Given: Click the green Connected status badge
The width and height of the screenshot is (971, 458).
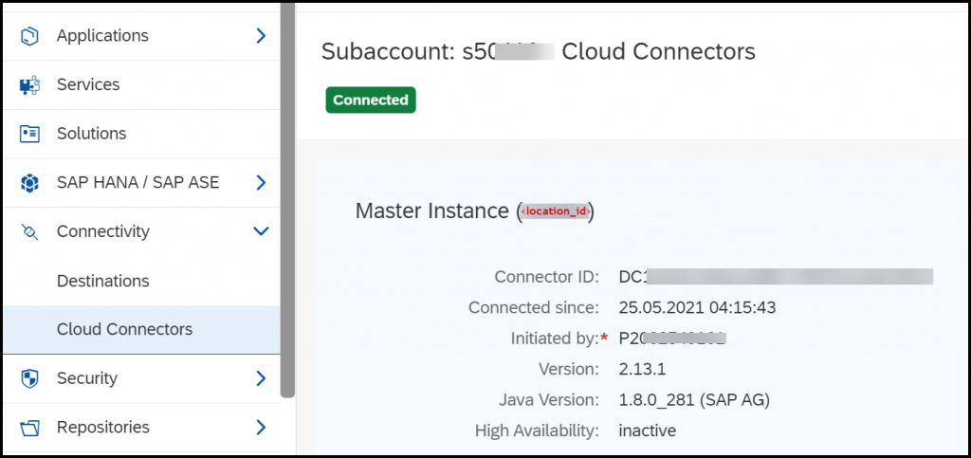Looking at the screenshot, I should 371,101.
